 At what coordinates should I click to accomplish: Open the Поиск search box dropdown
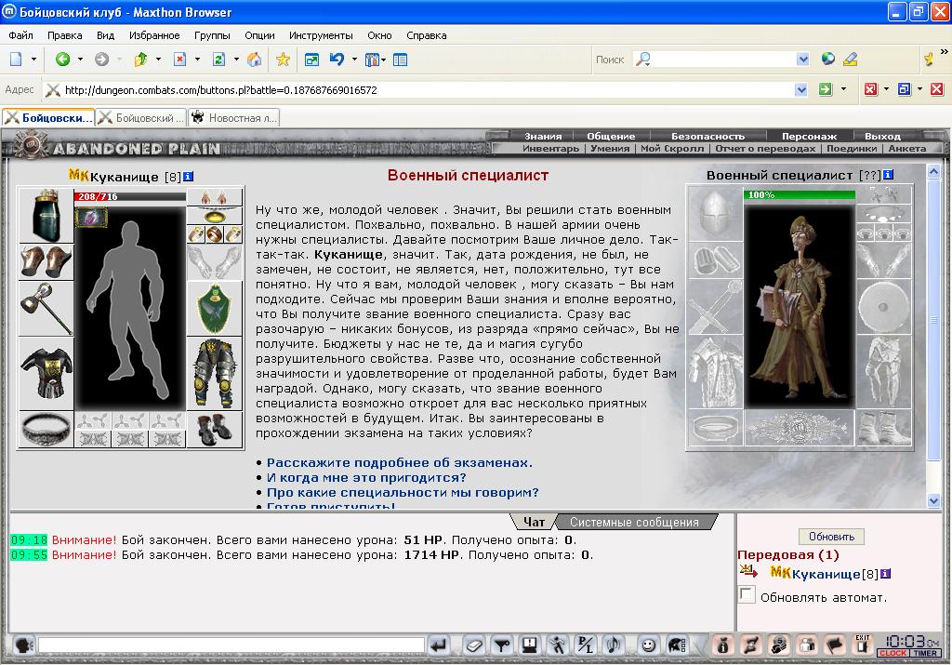pyautogui.click(x=802, y=59)
